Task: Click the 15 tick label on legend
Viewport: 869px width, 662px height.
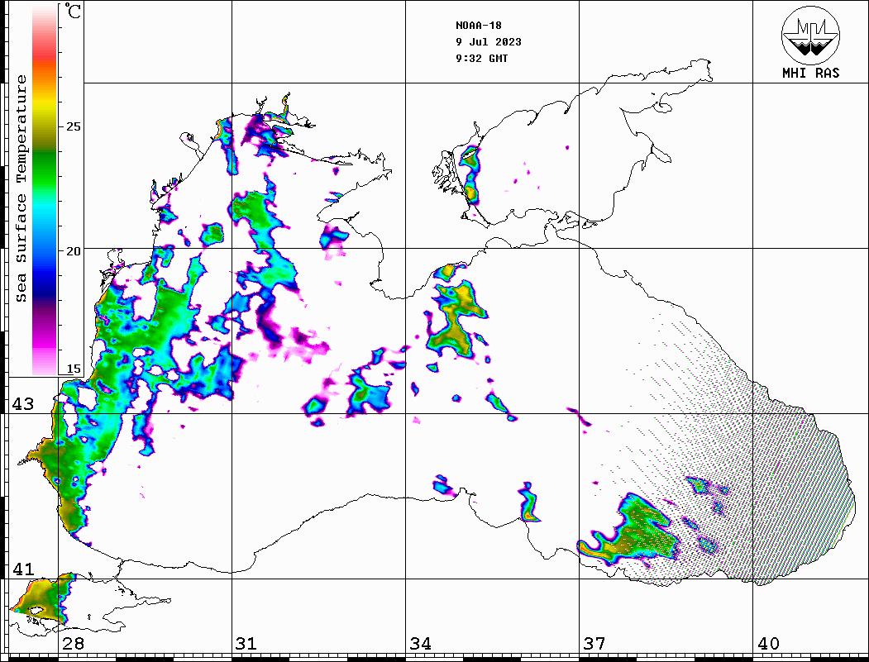Action: 73,369
